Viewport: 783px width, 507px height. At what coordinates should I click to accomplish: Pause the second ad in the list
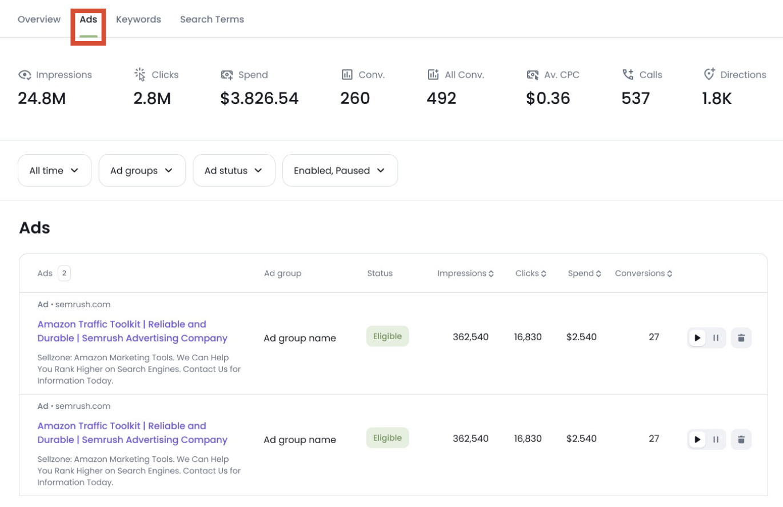pyautogui.click(x=716, y=439)
